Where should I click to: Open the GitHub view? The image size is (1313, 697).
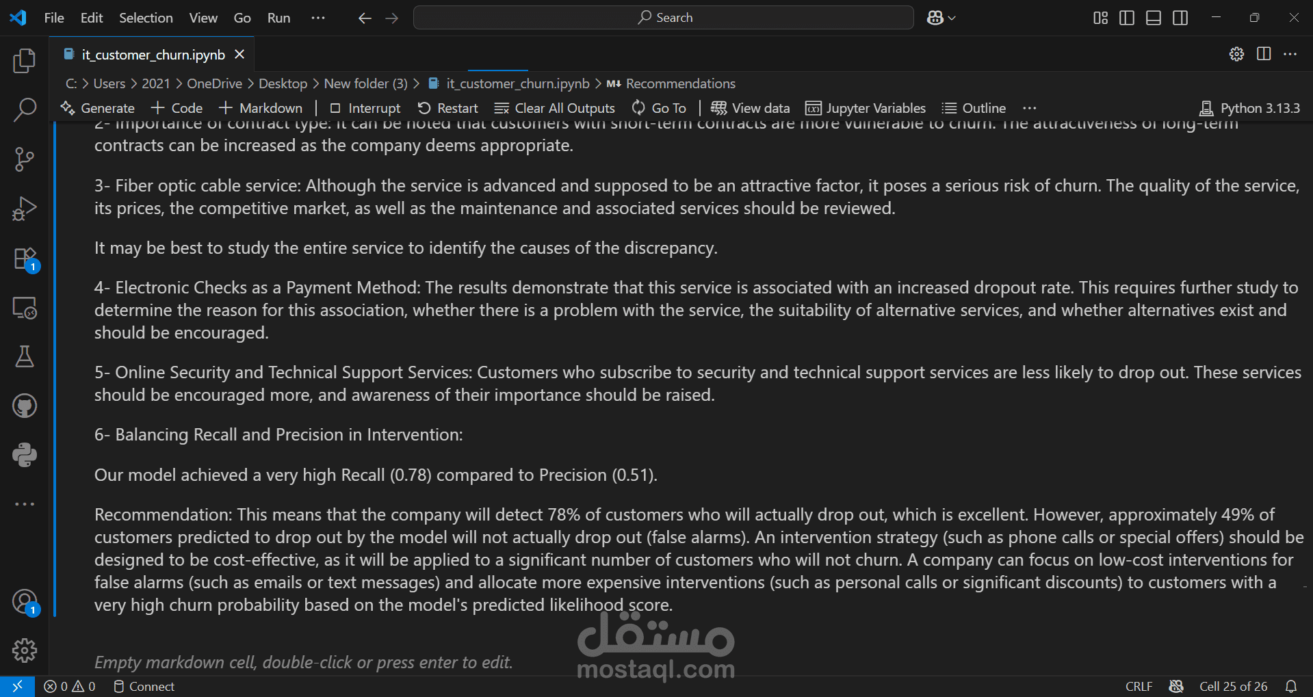click(x=25, y=406)
